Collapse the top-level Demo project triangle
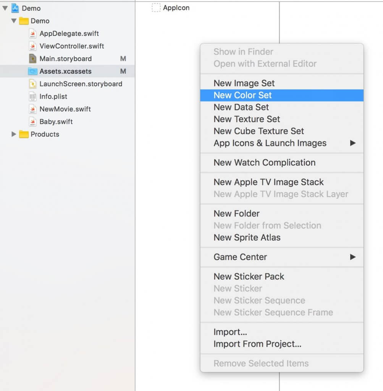 coord(5,8)
